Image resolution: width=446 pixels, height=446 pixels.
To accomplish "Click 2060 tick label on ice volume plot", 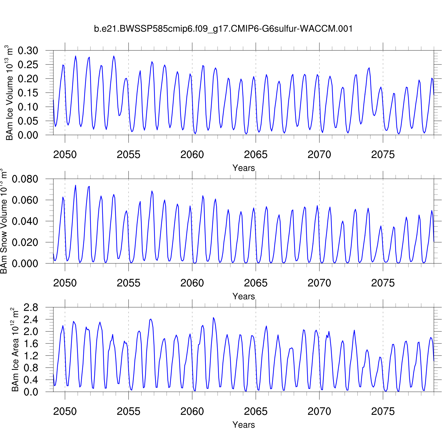I will (x=192, y=155).
